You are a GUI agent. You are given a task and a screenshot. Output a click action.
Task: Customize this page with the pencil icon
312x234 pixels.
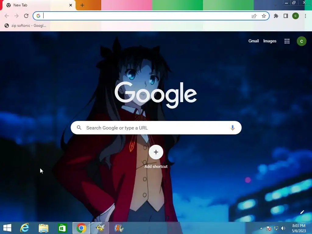point(302,212)
